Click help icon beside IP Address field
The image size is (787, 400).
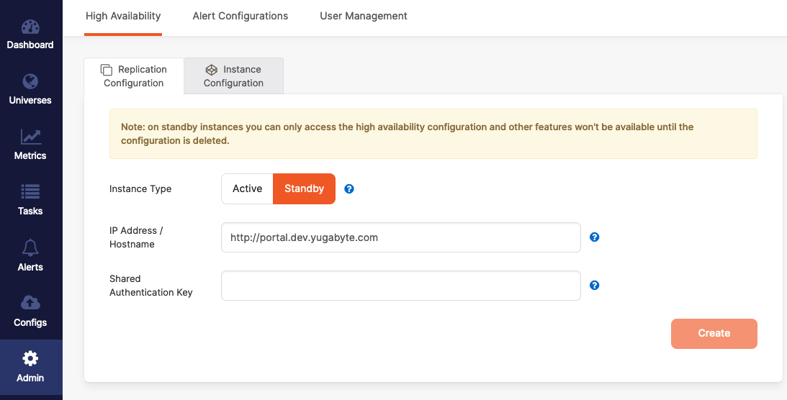[595, 237]
